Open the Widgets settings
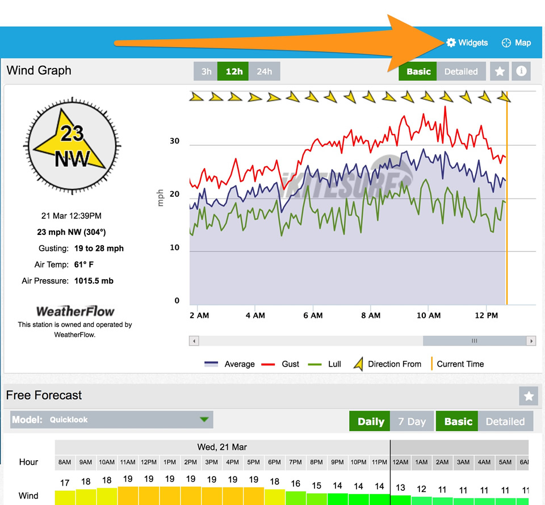This screenshot has height=505, width=545. tap(467, 43)
